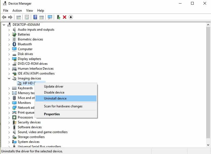211x154 pixels.
Task: Expand the Batteries chevron
Action: pos(9,35)
